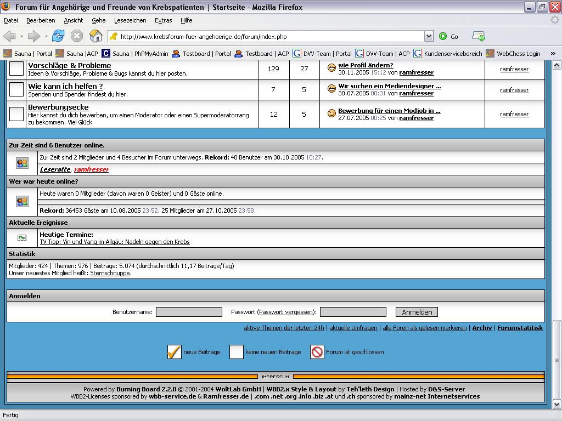562x421 pixels.
Task: Click the new tab icon with green plus
Action: point(478,36)
